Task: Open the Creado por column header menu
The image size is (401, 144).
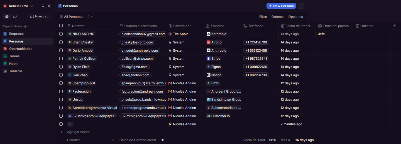Action: [185, 26]
